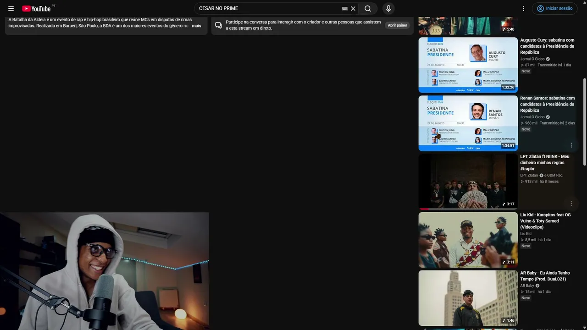Expand the video description with "mais"
The image size is (587, 330).
coord(196,26)
